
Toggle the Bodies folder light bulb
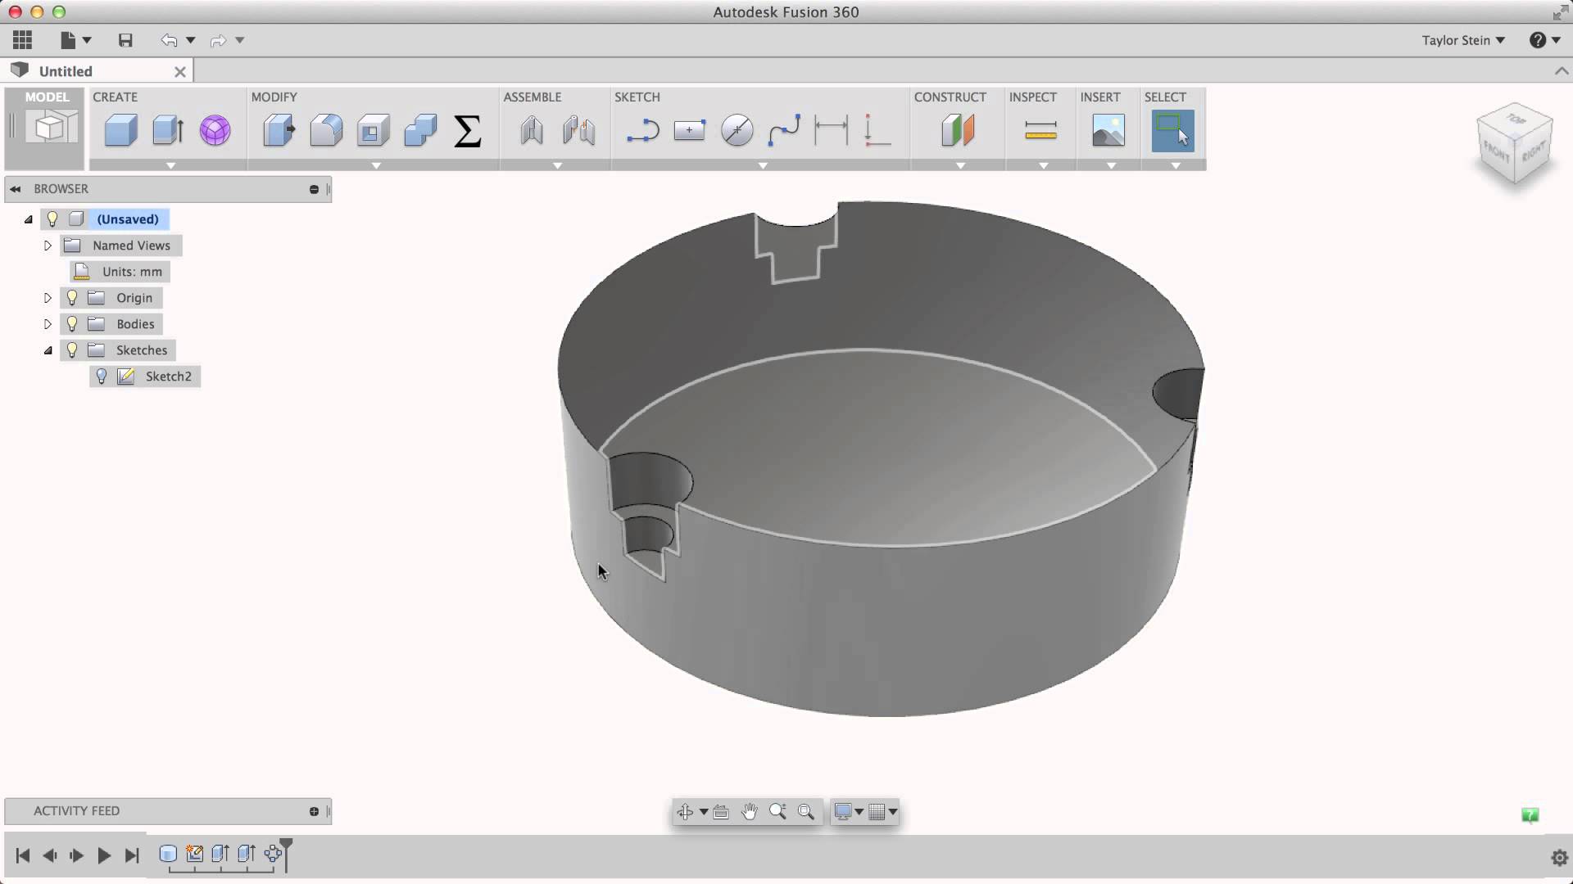pyautogui.click(x=71, y=323)
